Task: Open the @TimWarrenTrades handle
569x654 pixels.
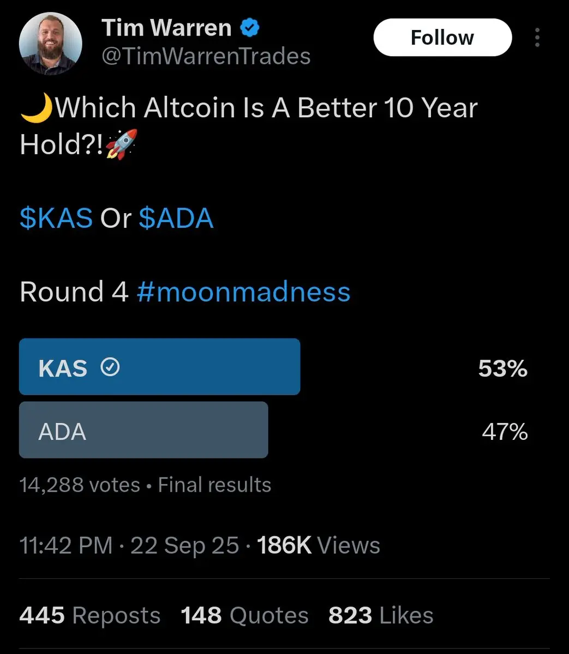Action: point(206,56)
